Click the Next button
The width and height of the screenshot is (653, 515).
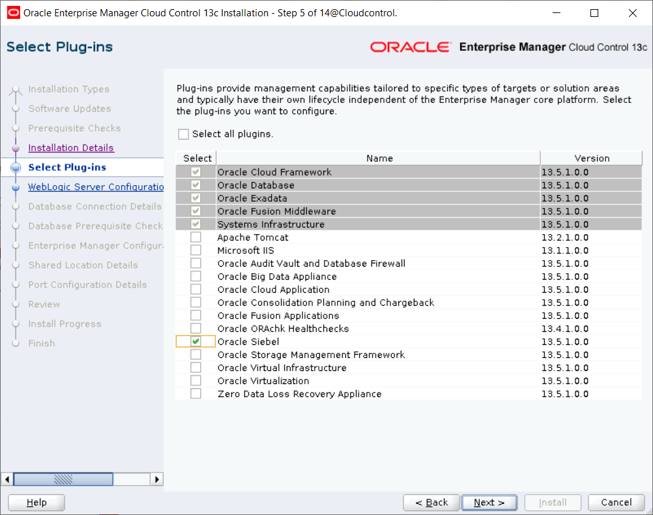click(489, 503)
